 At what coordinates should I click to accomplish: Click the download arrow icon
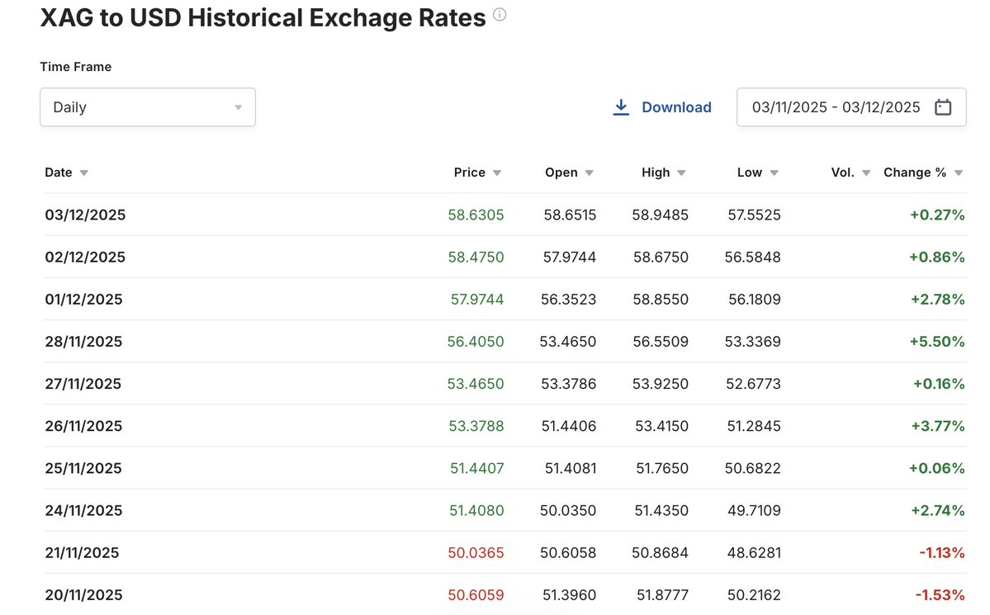(621, 107)
